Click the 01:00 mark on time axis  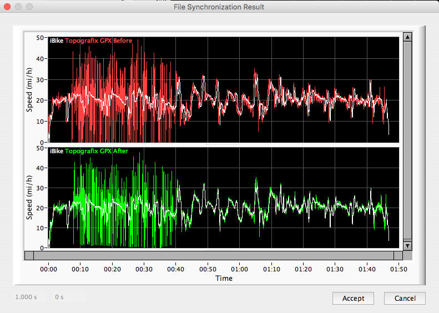coord(240,269)
